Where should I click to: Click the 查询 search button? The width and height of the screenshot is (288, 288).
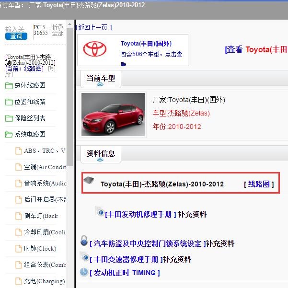[x=16, y=36]
